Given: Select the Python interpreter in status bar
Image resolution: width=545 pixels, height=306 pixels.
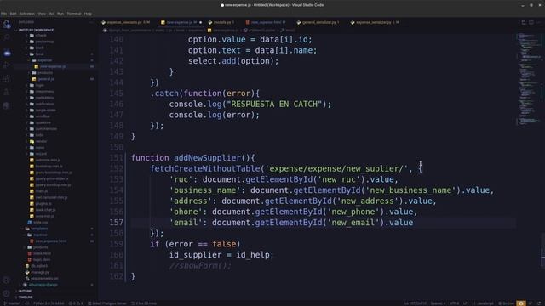Looking at the screenshot, I should [49, 303].
